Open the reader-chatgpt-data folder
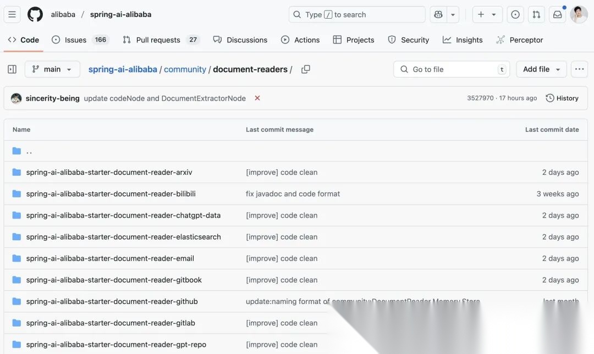594x354 pixels. (123, 215)
